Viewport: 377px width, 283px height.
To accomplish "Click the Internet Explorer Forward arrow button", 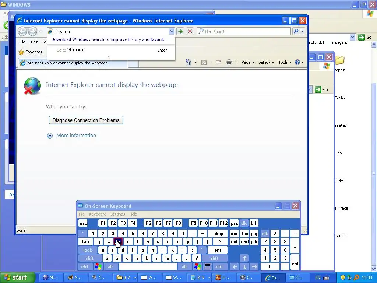I will pos(32,32).
